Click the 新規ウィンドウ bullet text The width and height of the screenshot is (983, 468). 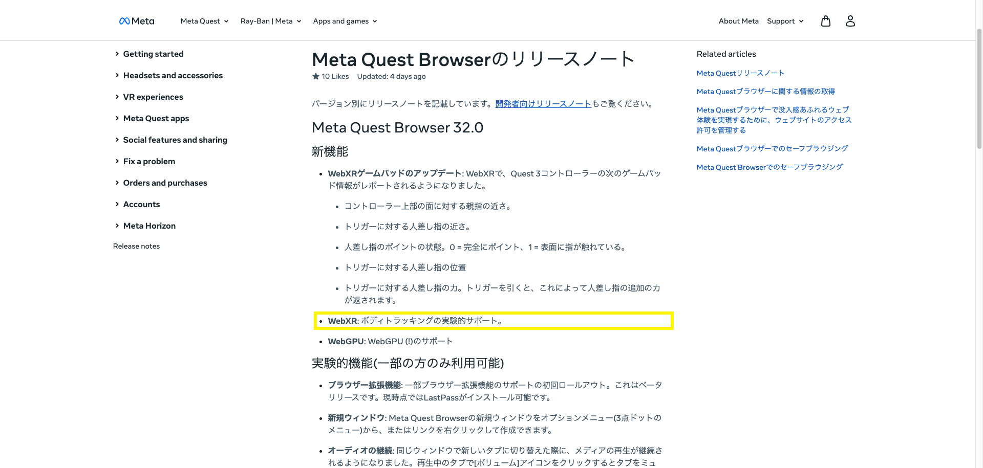click(x=495, y=424)
